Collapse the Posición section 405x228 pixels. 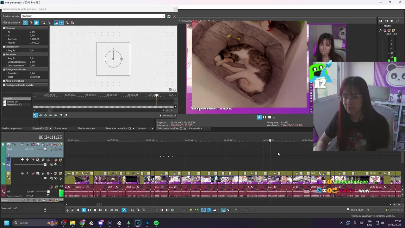(x=4, y=28)
